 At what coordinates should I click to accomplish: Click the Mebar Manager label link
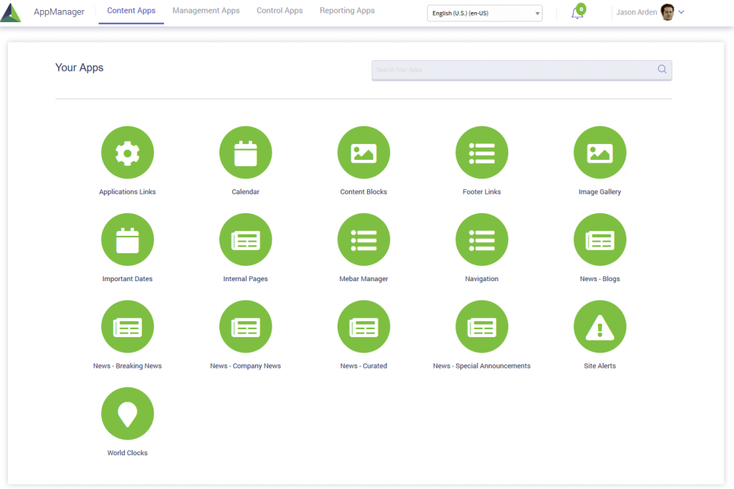coord(363,279)
